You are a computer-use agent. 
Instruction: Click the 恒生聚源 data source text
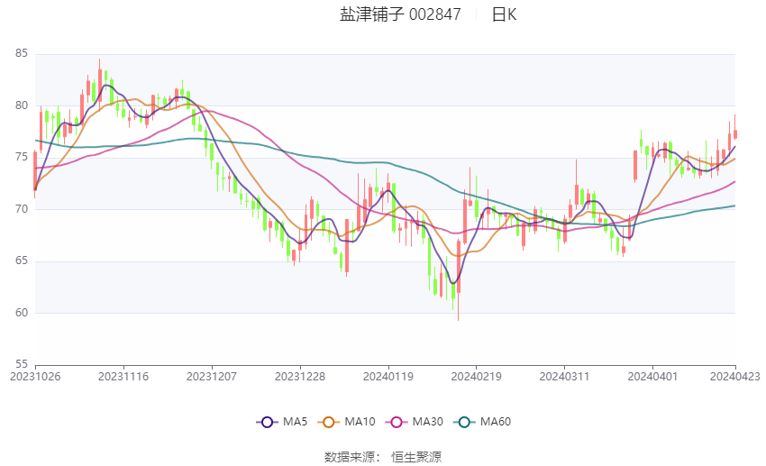(x=416, y=457)
